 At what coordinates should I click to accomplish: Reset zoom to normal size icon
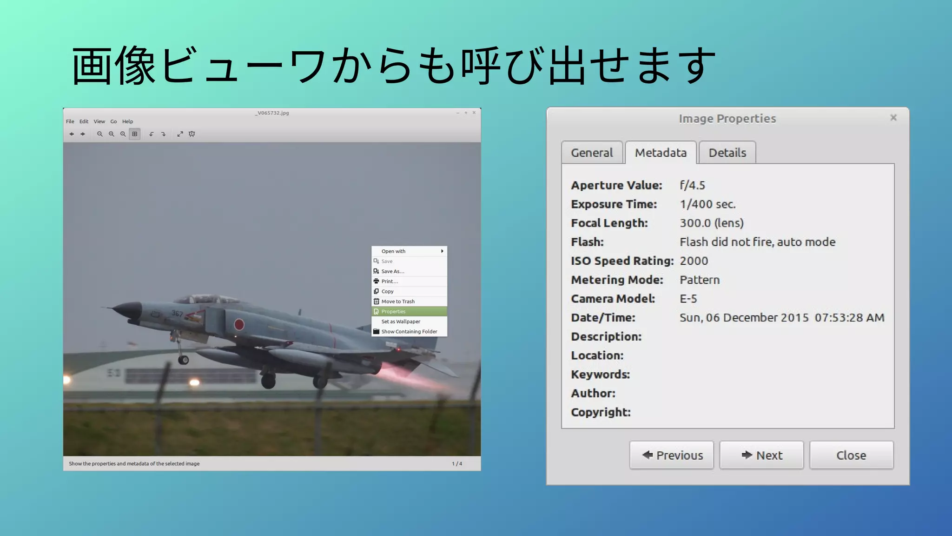[x=123, y=134]
